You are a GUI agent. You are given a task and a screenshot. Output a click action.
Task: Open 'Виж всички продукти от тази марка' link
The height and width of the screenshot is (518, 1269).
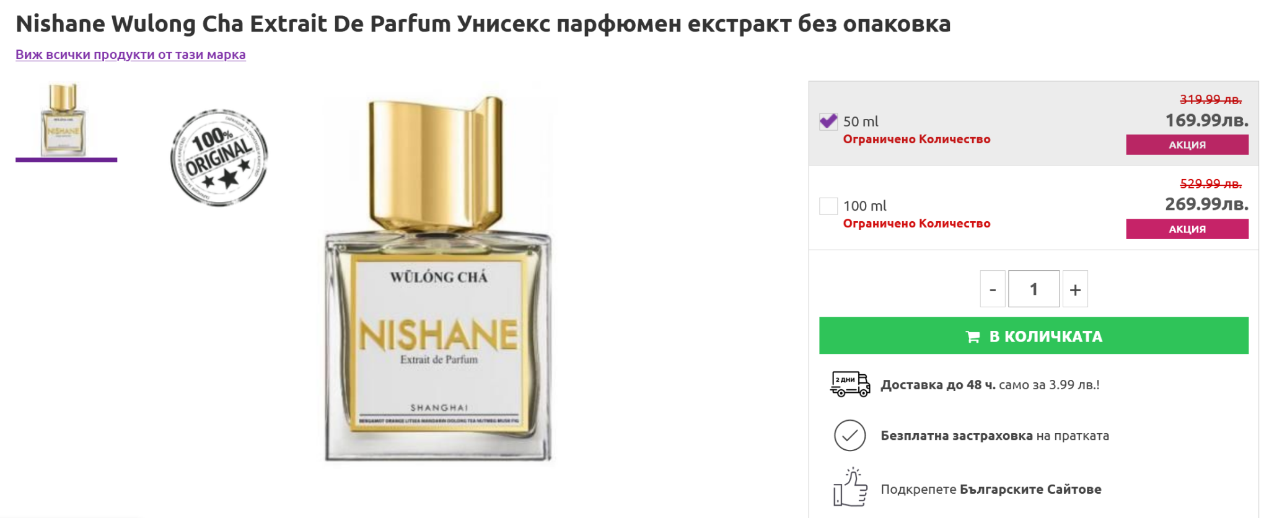click(131, 55)
